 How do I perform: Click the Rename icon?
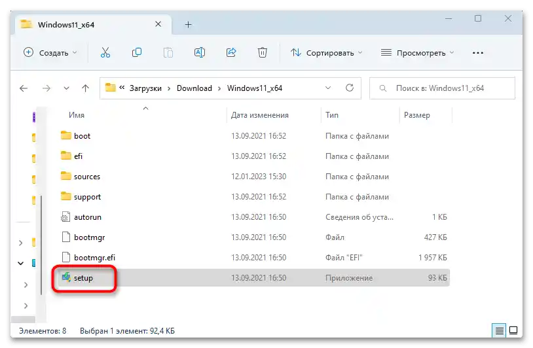coord(200,52)
